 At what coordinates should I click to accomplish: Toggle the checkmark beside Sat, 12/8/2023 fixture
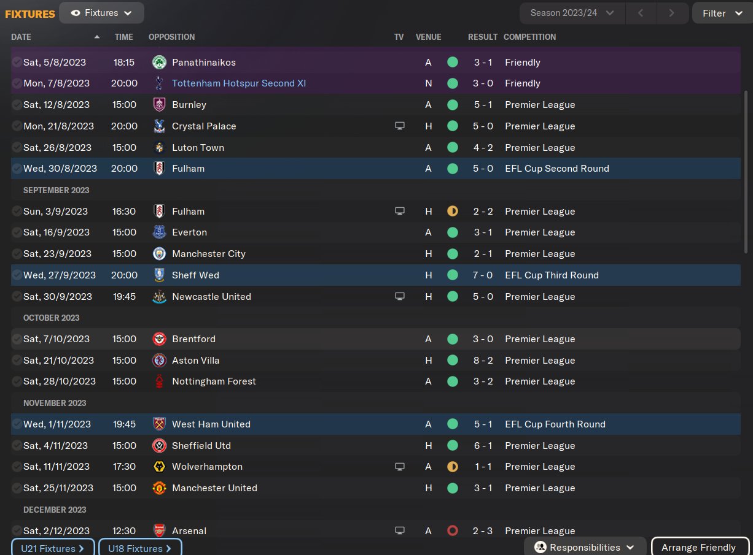point(17,105)
